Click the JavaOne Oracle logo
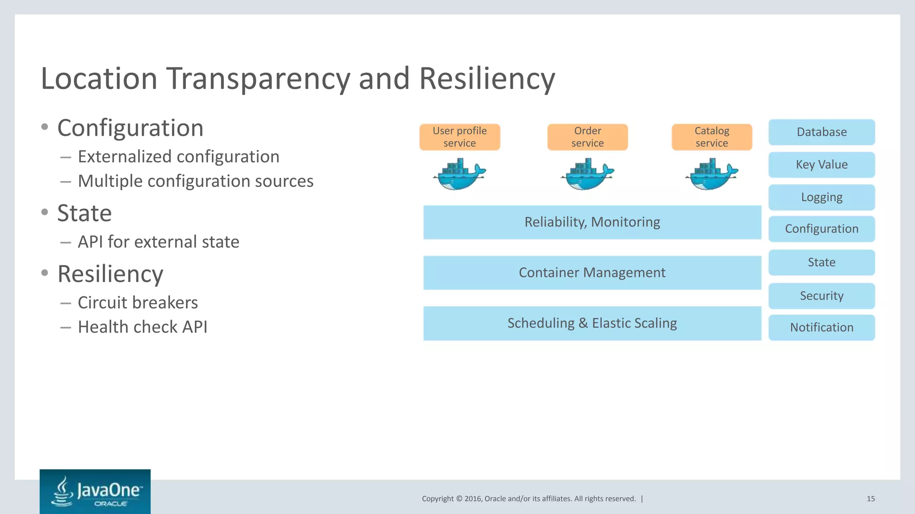This screenshot has width=915, height=514. 95,491
